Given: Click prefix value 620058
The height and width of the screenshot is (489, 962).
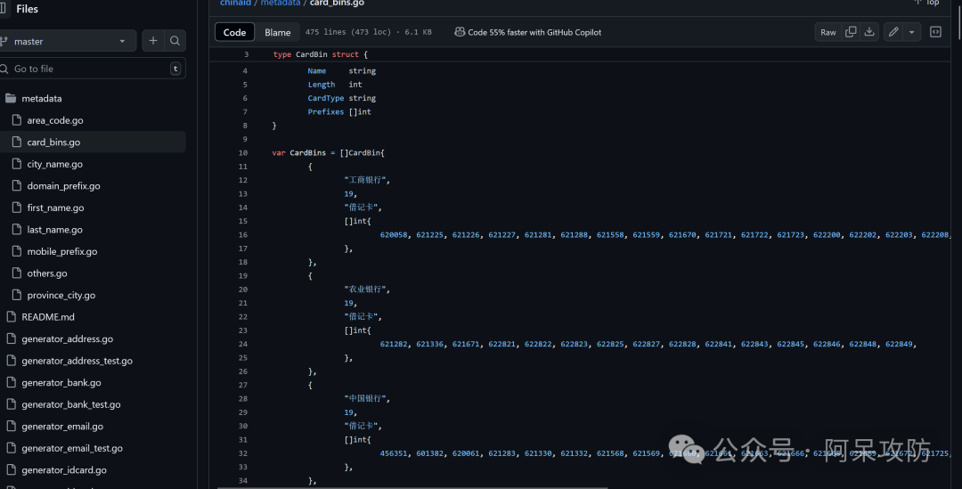Looking at the screenshot, I should (x=394, y=235).
